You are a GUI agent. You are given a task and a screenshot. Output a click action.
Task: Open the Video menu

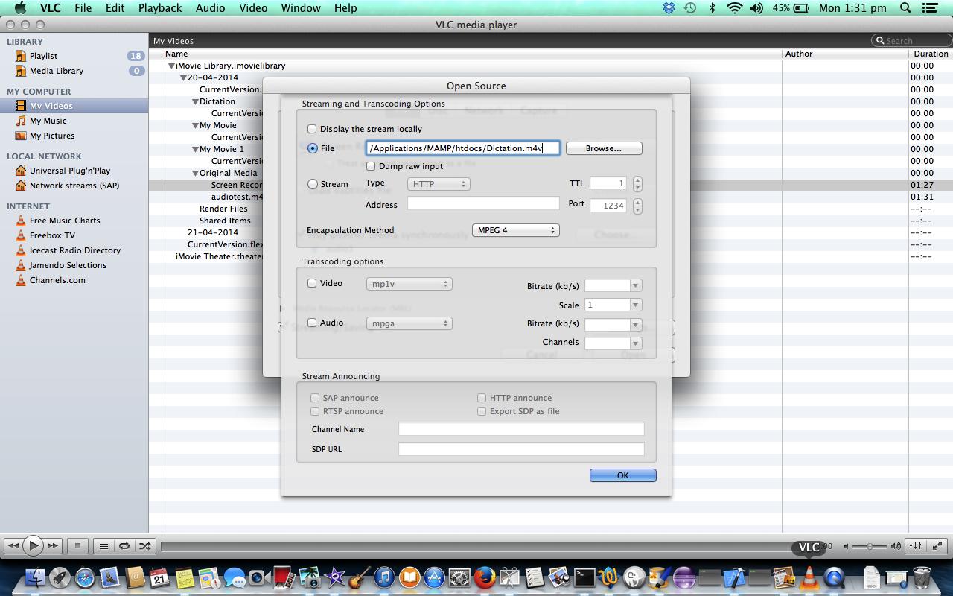tap(253, 8)
